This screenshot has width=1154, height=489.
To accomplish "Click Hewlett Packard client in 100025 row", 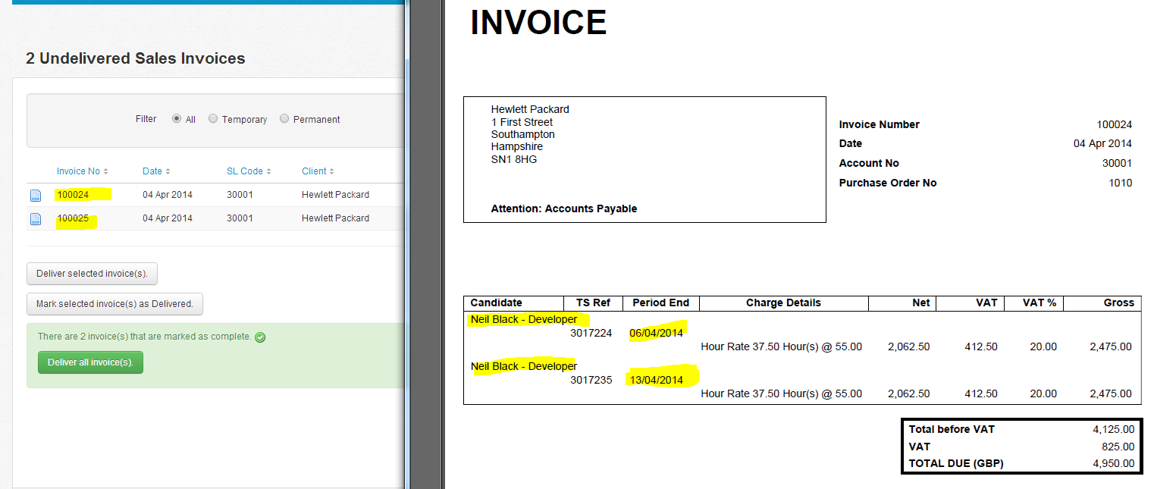I will pos(335,218).
